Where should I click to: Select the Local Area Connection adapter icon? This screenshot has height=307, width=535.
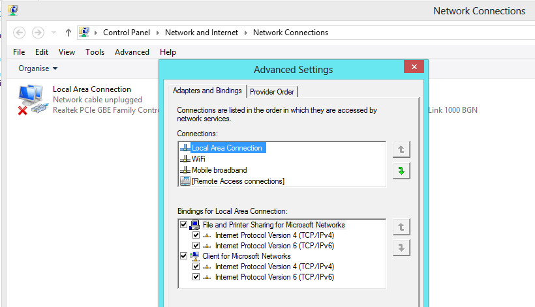33,99
